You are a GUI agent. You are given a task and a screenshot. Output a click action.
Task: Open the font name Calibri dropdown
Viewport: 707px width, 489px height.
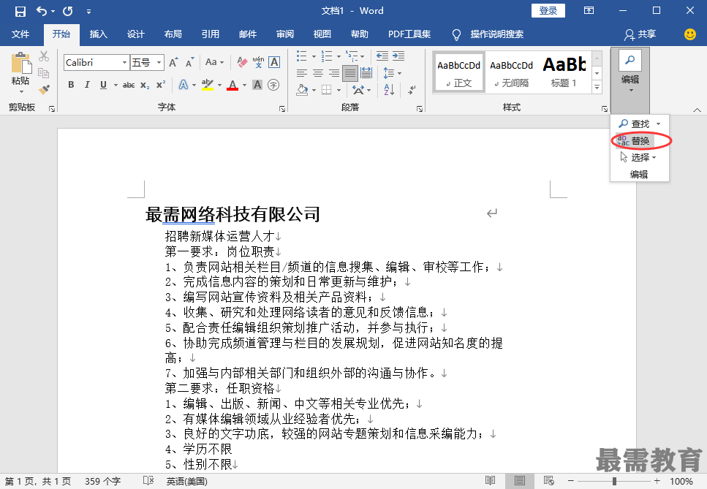coord(124,63)
